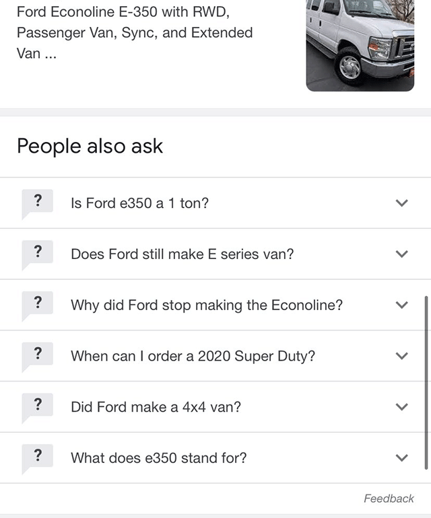
Task: Open 'Does Ford still make E series van?' question
Action: pos(182,254)
